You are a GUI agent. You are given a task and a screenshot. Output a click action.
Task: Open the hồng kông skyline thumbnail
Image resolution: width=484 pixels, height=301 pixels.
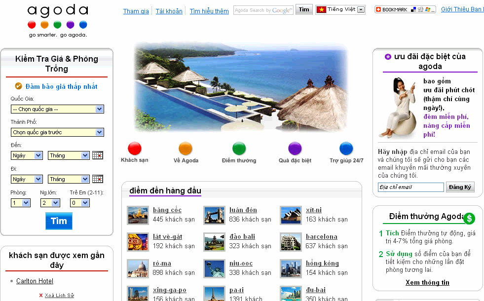pos(291,268)
